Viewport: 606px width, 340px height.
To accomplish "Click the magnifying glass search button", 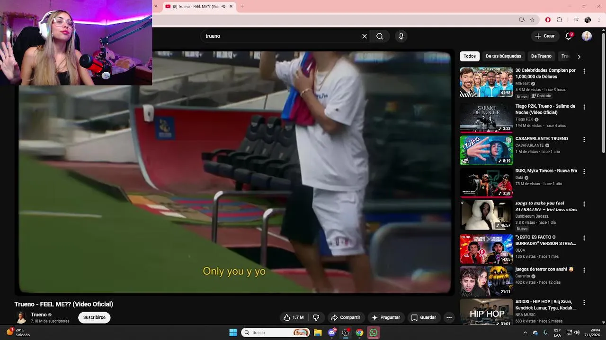I will point(380,36).
